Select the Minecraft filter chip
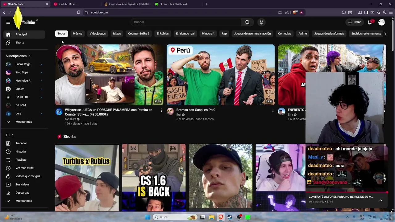The image size is (395, 222). pyautogui.click(x=208, y=34)
